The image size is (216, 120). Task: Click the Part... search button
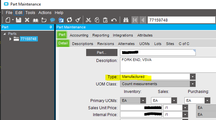102,52
